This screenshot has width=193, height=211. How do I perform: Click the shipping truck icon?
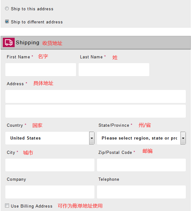tap(9, 42)
